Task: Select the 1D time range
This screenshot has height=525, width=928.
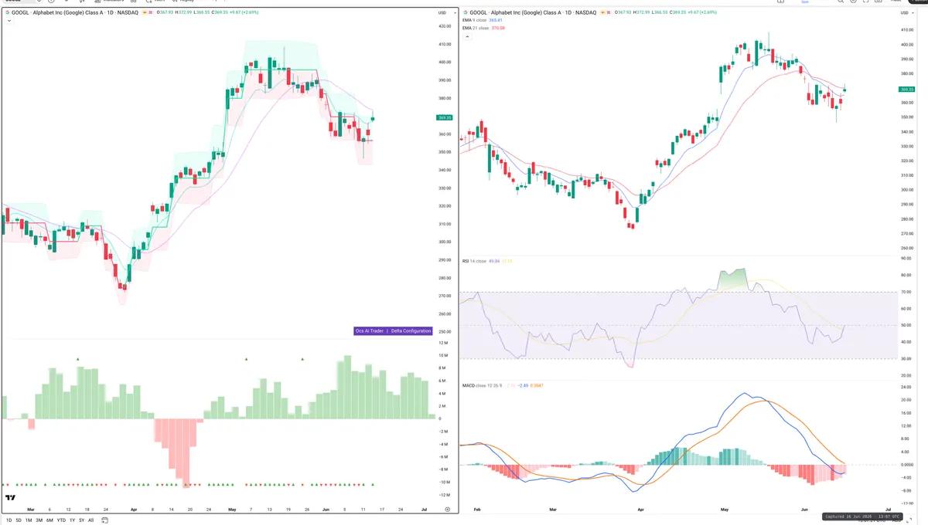Action: [x=9, y=520]
